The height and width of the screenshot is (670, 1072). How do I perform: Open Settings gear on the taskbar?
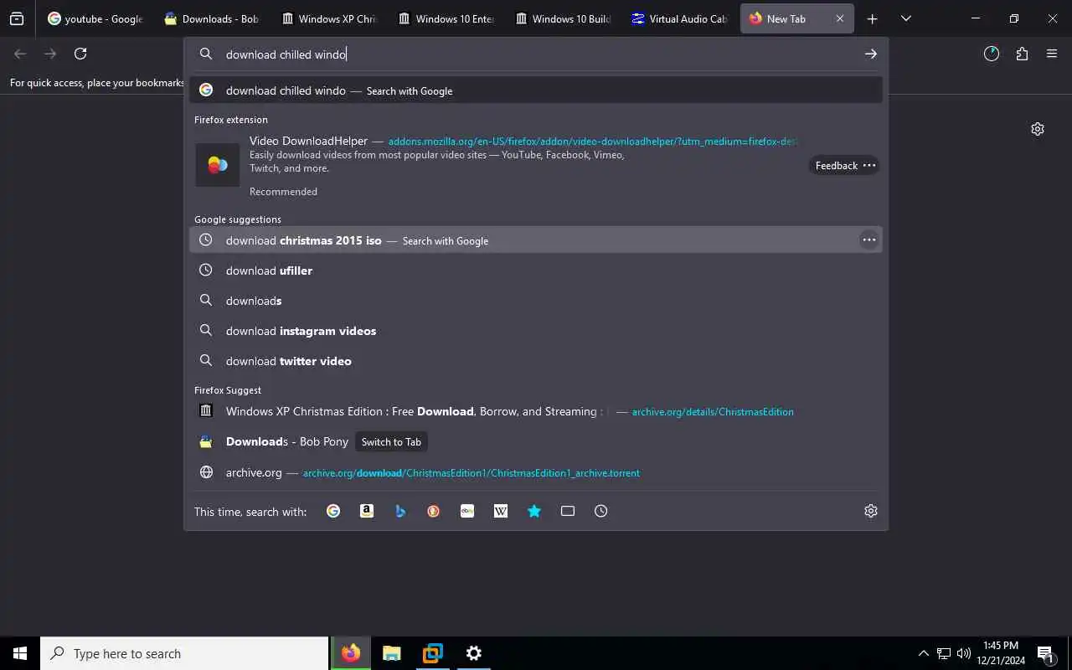click(473, 653)
